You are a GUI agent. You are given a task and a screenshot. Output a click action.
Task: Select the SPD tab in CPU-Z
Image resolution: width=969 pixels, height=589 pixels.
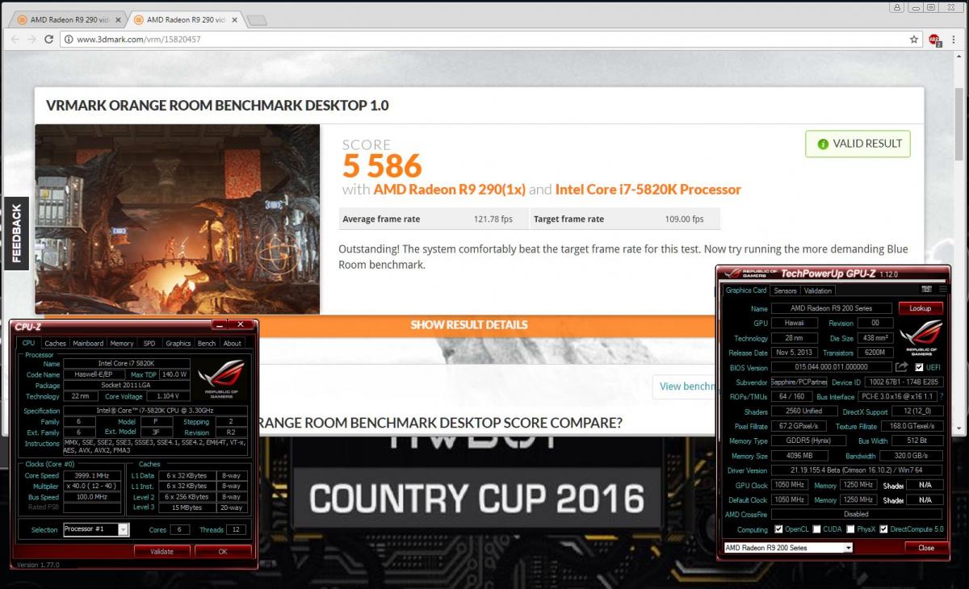click(149, 343)
